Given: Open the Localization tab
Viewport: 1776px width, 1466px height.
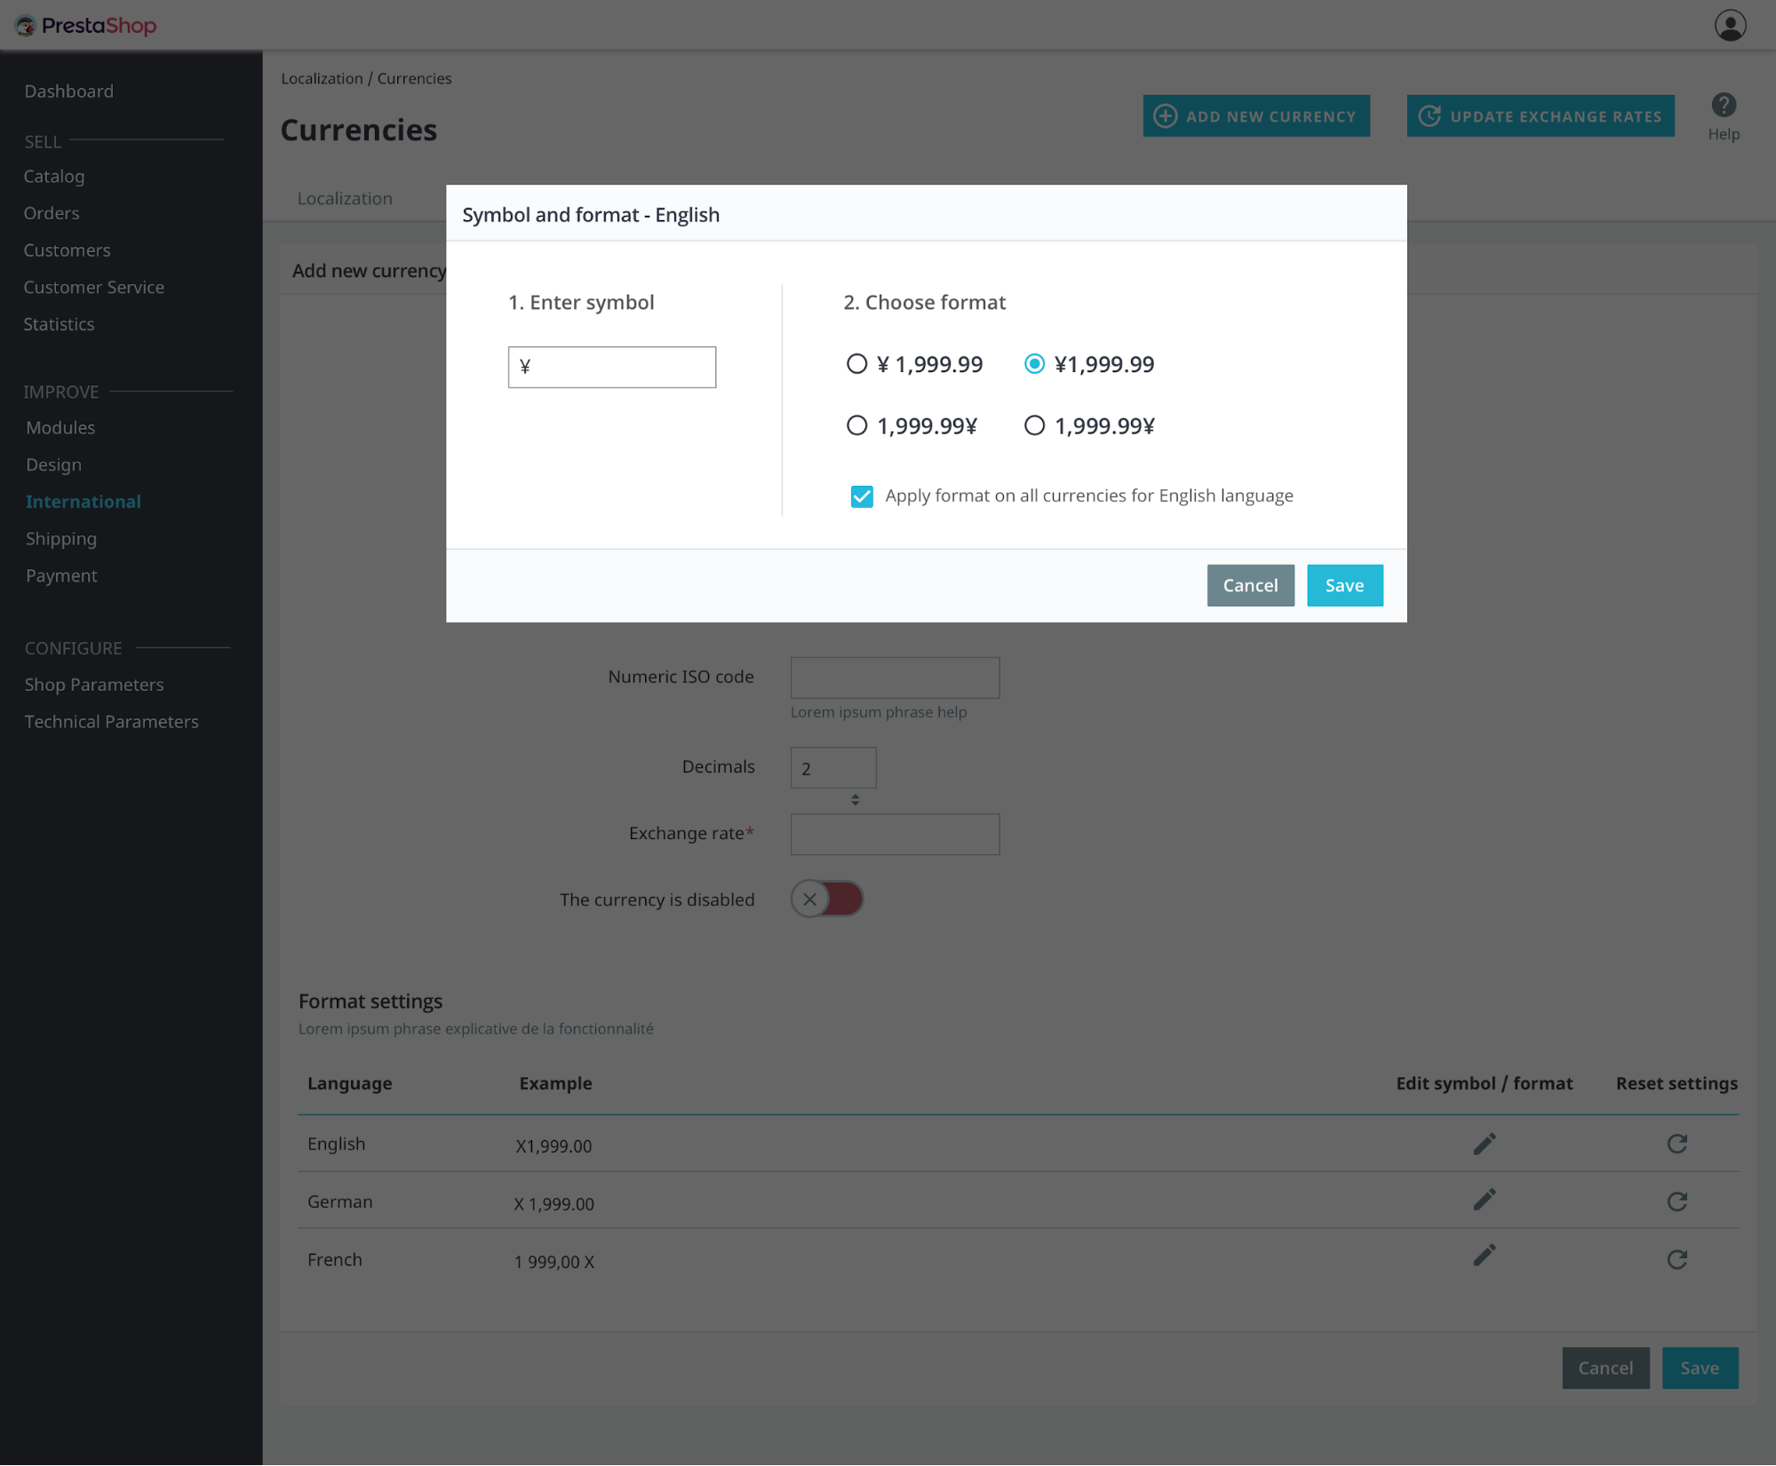Looking at the screenshot, I should (x=345, y=199).
